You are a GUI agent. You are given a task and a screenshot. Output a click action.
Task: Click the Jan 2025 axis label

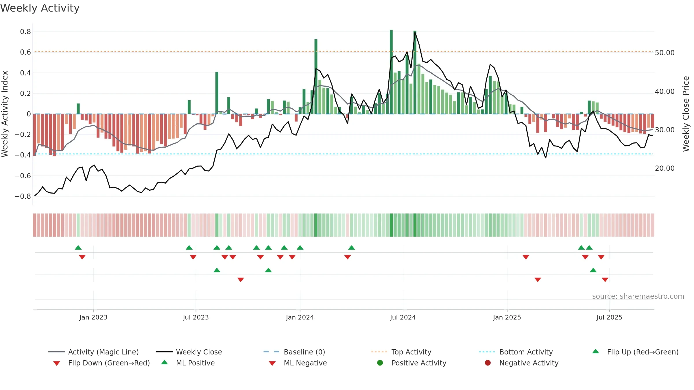coord(507,317)
